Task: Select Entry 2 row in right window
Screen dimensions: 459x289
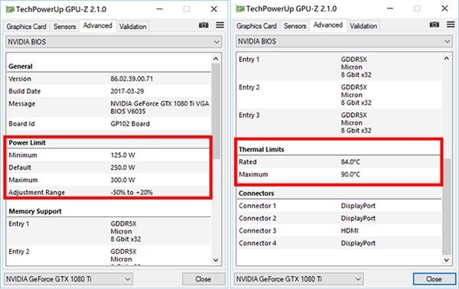Action: coord(339,95)
